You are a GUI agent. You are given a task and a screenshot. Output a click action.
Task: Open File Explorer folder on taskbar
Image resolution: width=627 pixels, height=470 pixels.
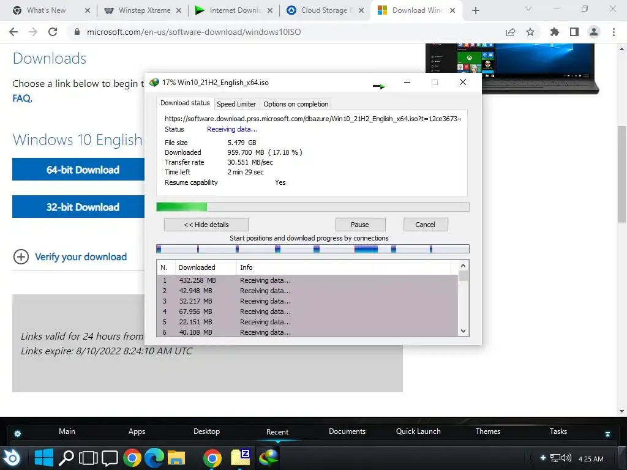click(176, 458)
